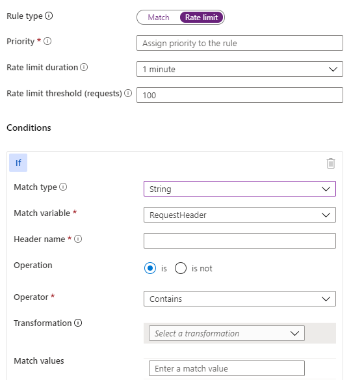Screen dimensions: 351x380
Task: Click the Priority input field
Action: point(240,43)
